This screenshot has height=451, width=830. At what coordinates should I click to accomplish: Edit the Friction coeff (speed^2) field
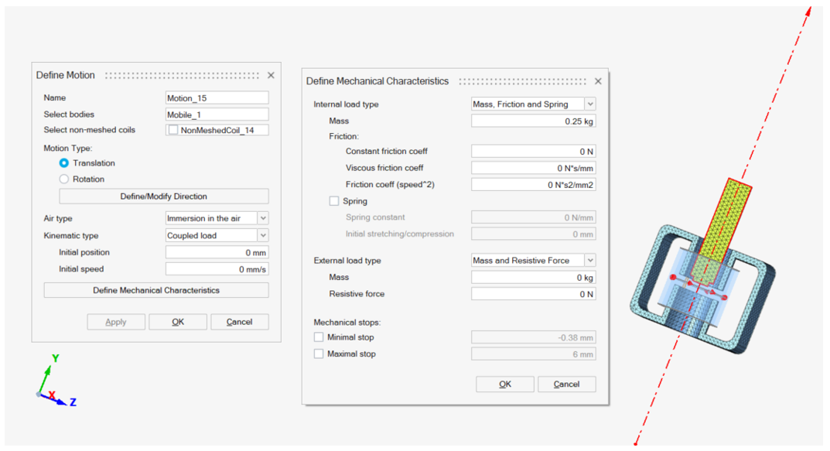click(534, 185)
